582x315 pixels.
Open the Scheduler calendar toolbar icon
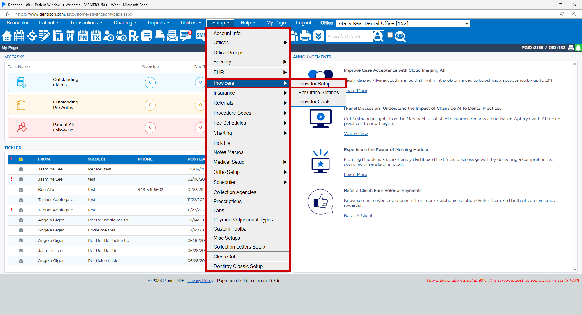[x=19, y=36]
